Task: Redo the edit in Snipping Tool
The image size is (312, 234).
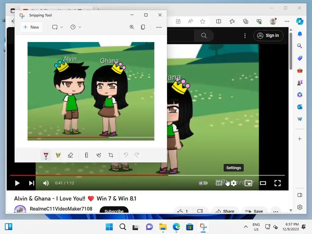Action: click(x=137, y=155)
